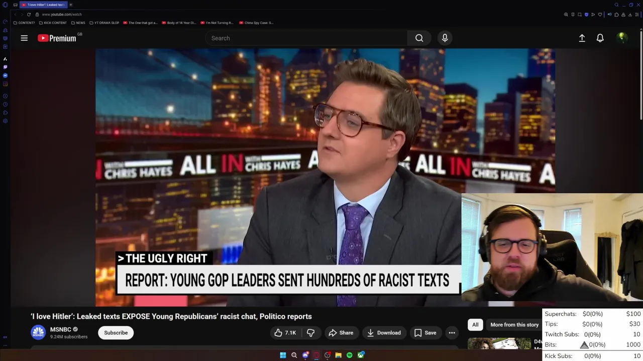
Task: Open Windows taskbar search
Action: [294, 355]
